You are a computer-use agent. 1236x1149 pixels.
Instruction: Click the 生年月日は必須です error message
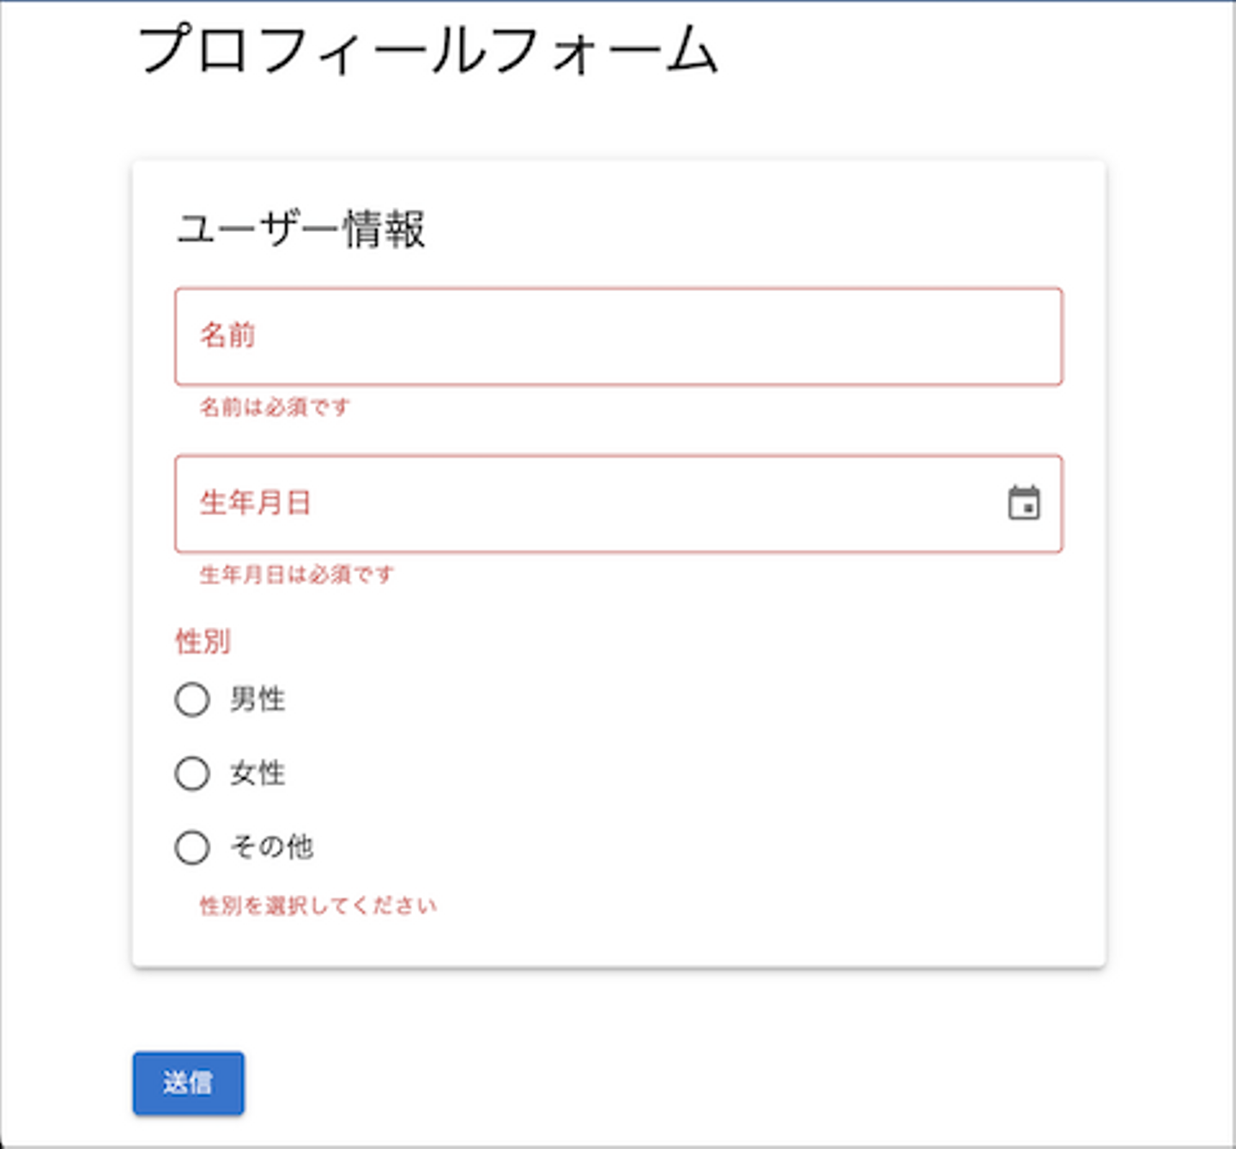point(297,574)
